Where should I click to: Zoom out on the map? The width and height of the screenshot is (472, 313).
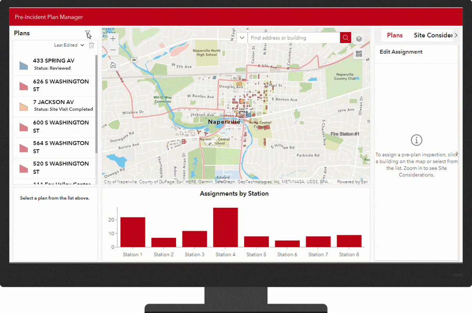[113, 50]
